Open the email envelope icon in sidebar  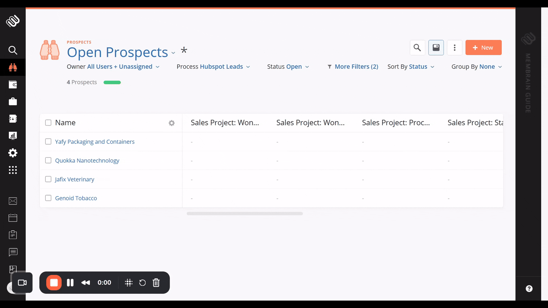(x=13, y=201)
